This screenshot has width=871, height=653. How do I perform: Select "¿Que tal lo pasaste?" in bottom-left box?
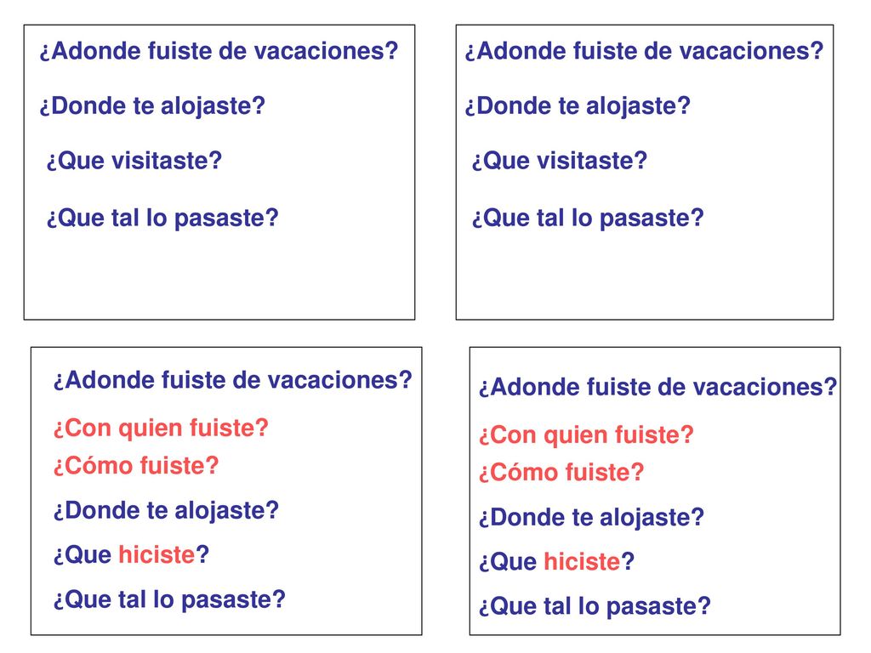169,599
